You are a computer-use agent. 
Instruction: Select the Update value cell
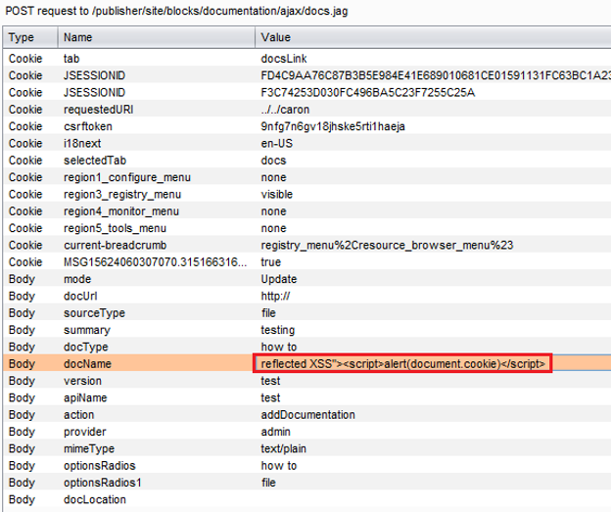[279, 279]
